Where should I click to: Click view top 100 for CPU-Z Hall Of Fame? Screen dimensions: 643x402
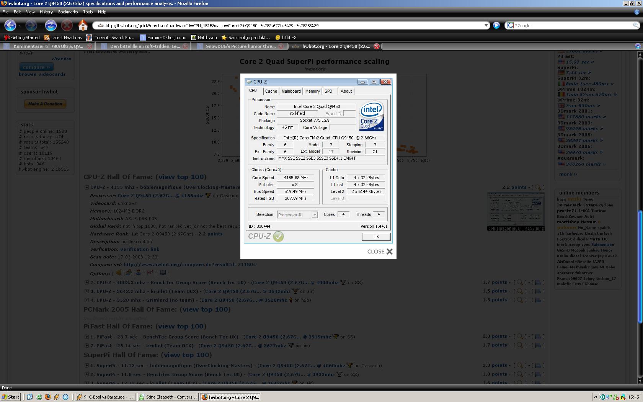181,177
